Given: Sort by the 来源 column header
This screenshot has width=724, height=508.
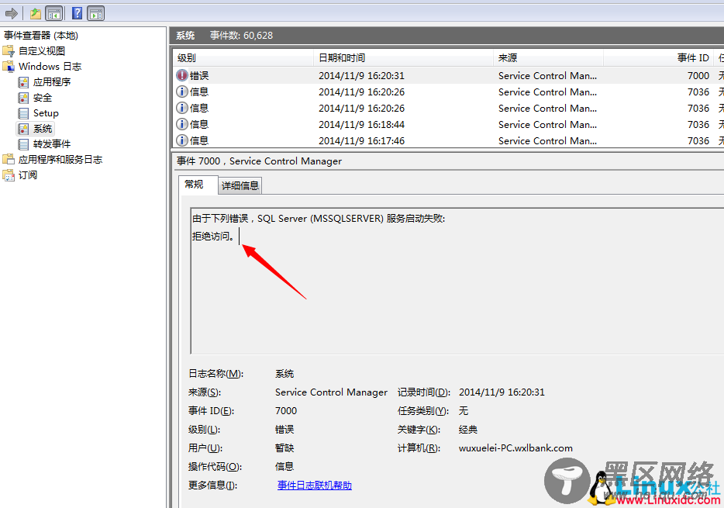Looking at the screenshot, I should pos(549,57).
